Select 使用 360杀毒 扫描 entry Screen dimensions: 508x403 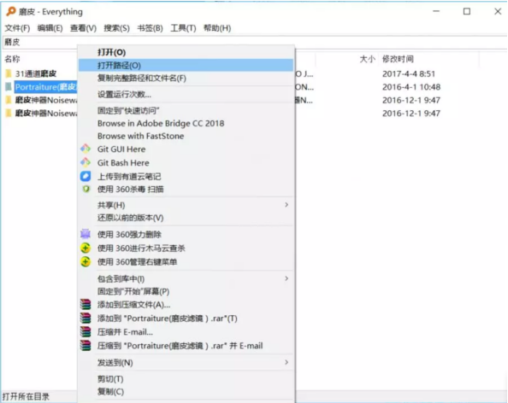[x=186, y=189]
